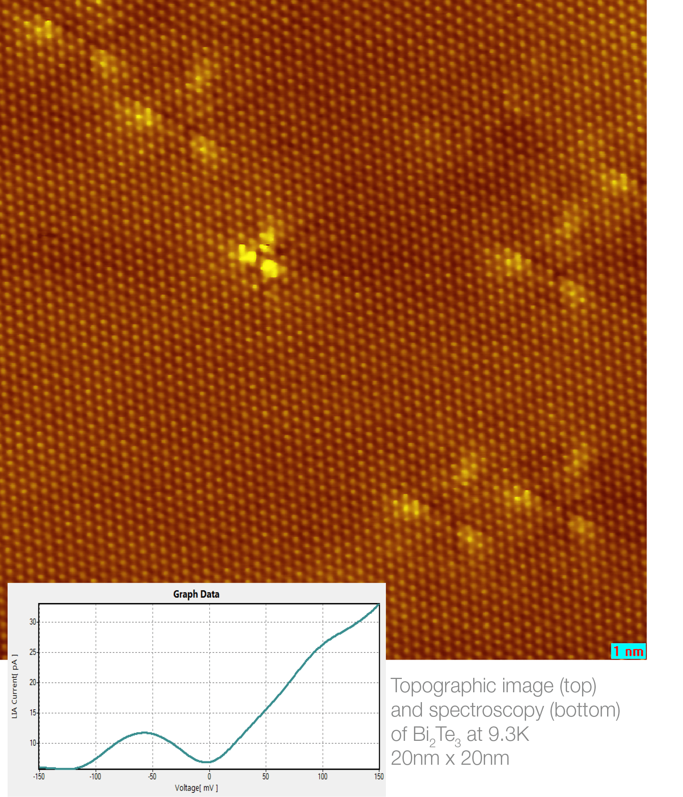Click the spectroscopy curve peak near -50 mV
This screenshot has width=683, height=797.
144,732
